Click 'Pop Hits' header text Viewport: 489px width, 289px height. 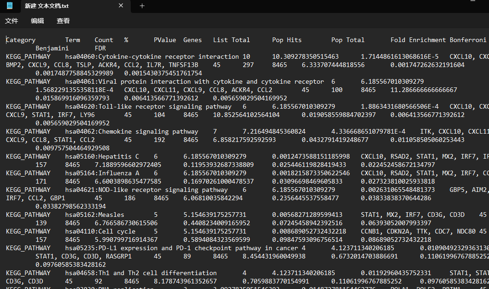point(287,40)
